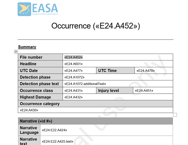
Task: Select the «E24.A451» injury level field
Action: pos(144,91)
